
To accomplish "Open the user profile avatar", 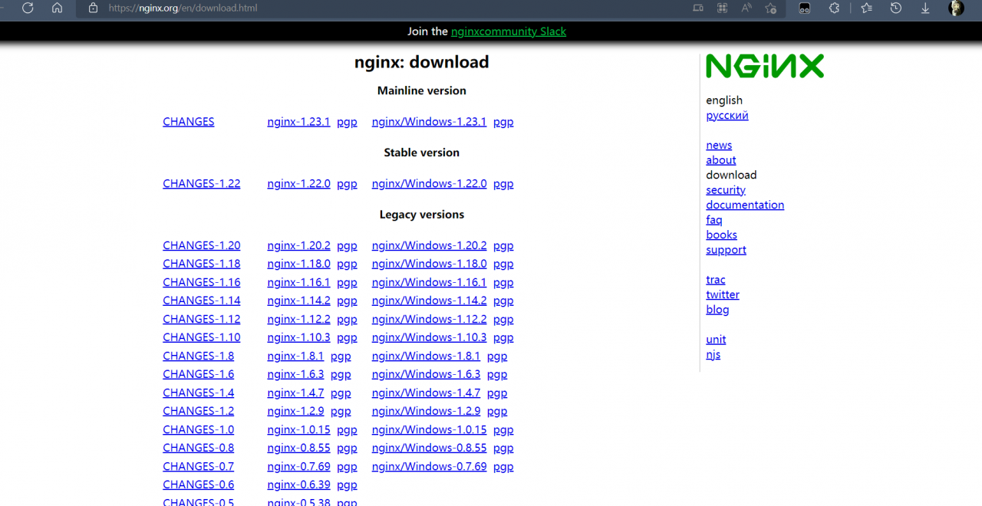I will (x=956, y=8).
